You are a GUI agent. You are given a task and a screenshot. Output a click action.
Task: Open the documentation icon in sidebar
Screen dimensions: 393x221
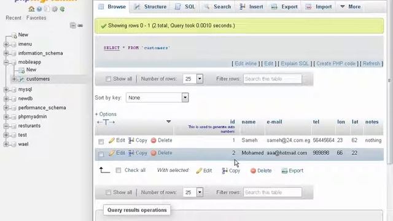point(47,9)
